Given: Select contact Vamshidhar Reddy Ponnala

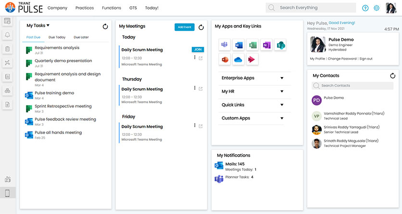Looking at the screenshot, I should (x=354, y=113).
